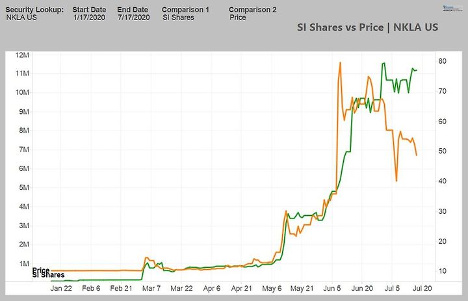Click the Jan 22 date axis label
468x301 pixels.
click(x=61, y=288)
